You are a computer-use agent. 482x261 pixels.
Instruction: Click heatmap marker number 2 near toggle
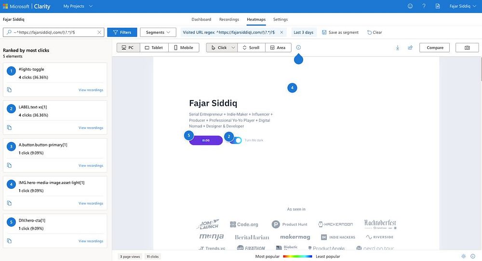click(228, 137)
